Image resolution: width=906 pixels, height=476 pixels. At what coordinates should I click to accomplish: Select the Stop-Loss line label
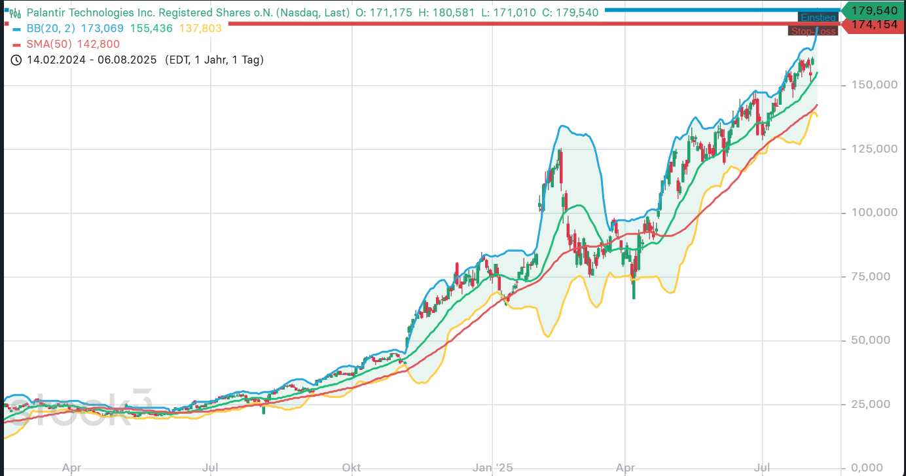[x=813, y=31]
